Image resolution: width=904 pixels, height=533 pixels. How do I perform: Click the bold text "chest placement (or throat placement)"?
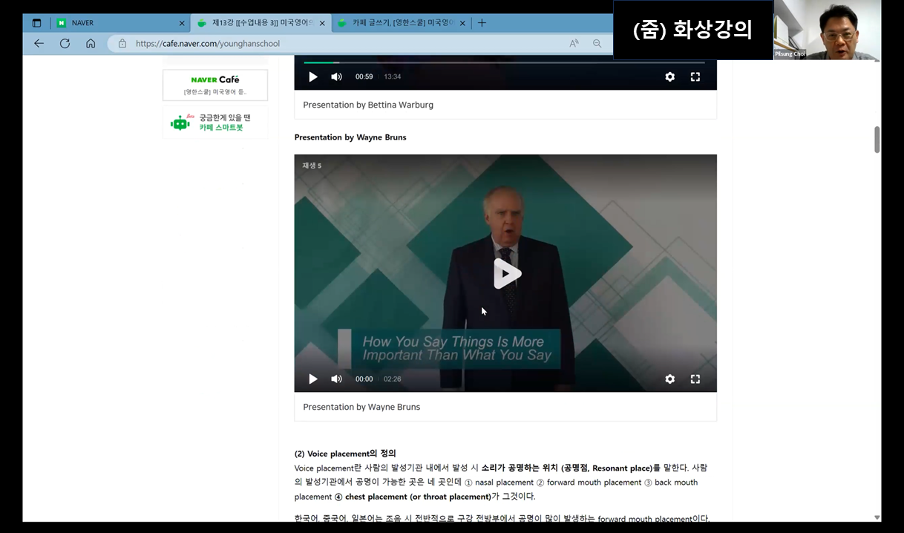(418, 497)
